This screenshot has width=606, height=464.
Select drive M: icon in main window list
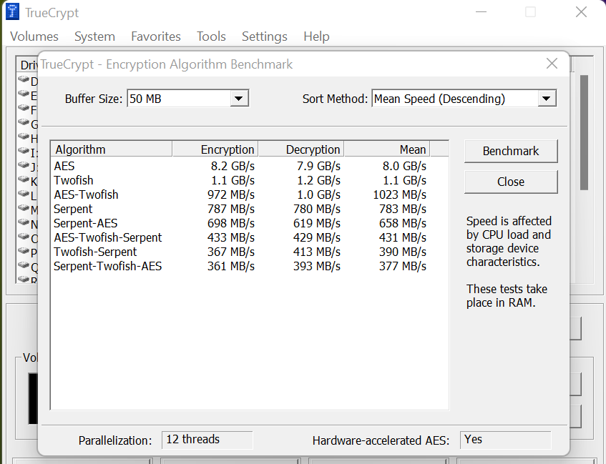click(x=24, y=209)
